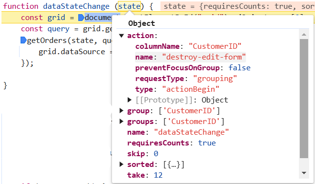Click the breakpoint marker before getOrders
315x184 pixels.
[23, 41]
